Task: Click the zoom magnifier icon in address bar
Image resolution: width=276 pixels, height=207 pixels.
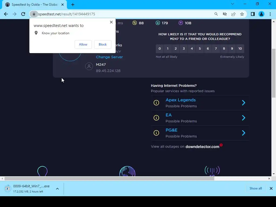Action: pos(216,14)
